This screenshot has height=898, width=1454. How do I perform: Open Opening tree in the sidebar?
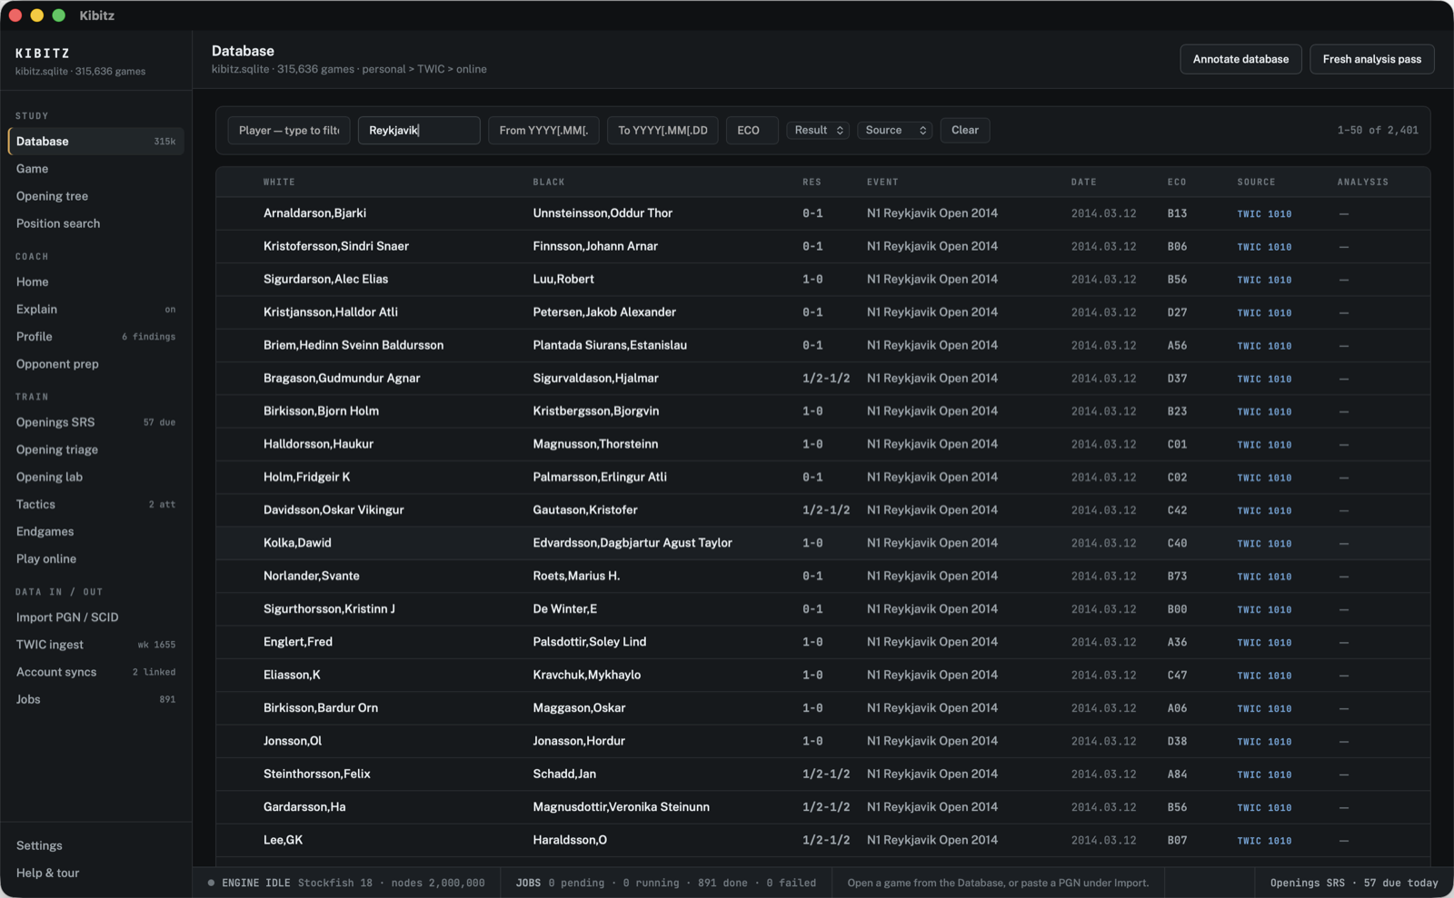click(x=95, y=196)
